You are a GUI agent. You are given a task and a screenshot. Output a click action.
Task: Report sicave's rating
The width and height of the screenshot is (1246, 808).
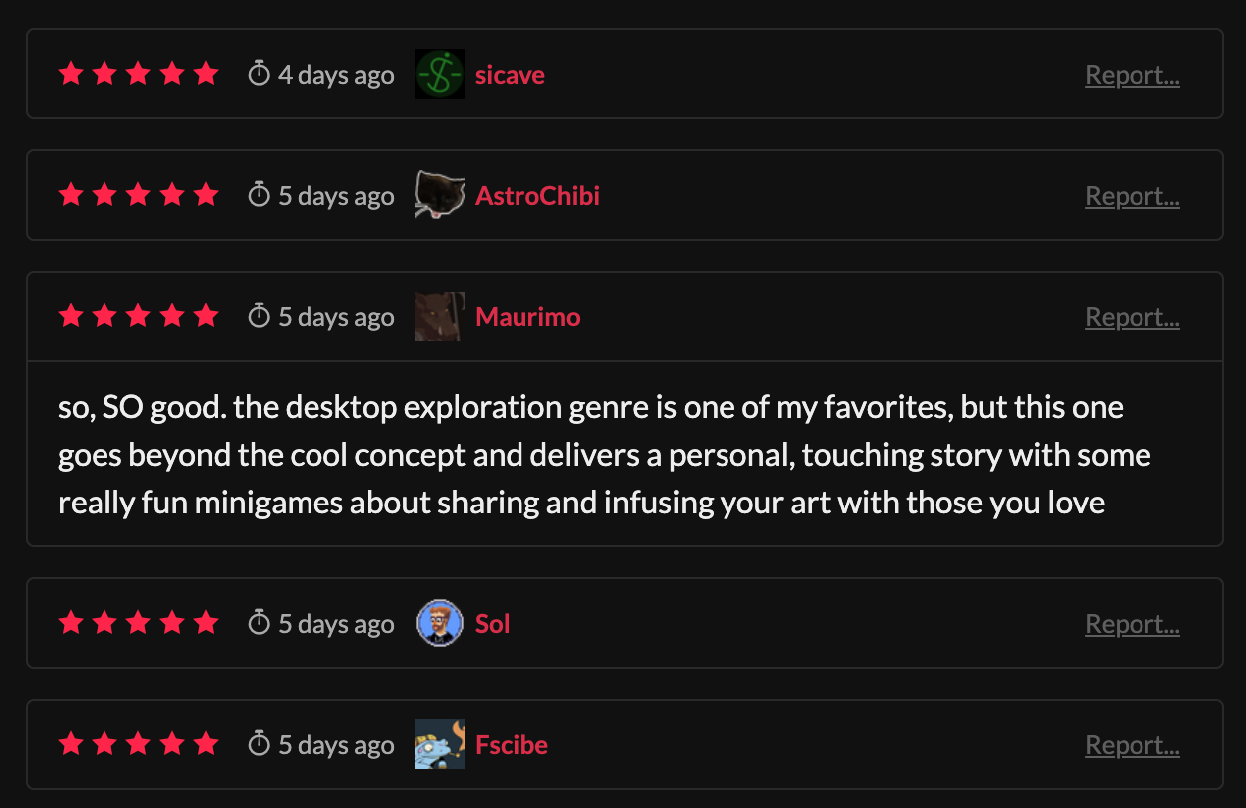1132,75
